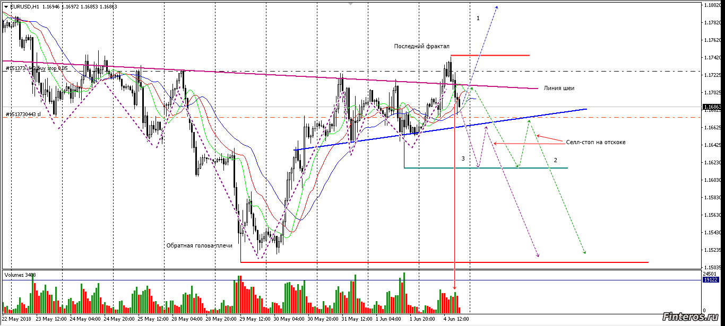725x326 pixels.
Task: Open the Finteros.ru watermark link
Action: pos(692,317)
